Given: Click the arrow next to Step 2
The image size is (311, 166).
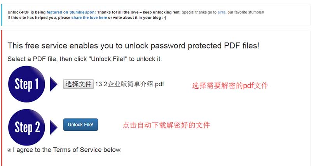Looking at the screenshot, I should point(54,127).
